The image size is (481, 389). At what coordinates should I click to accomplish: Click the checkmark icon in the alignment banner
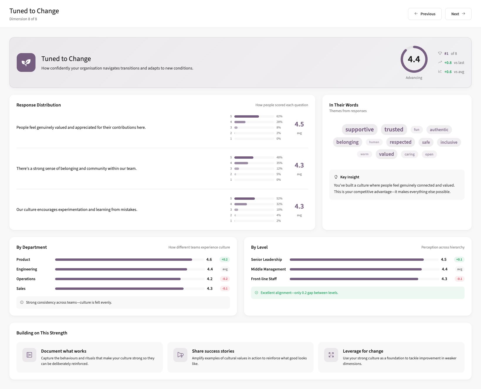tap(257, 292)
